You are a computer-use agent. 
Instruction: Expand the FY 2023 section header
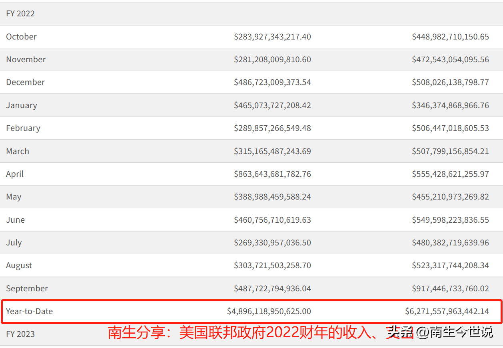click(x=20, y=334)
